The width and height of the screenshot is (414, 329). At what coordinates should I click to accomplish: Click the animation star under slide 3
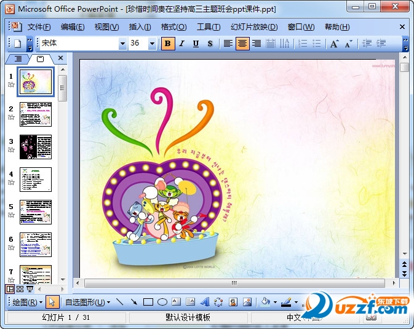(11, 150)
